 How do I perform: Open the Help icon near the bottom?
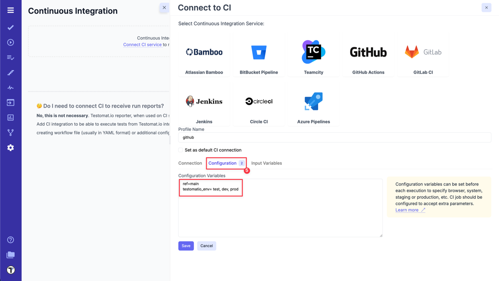pyautogui.click(x=11, y=240)
